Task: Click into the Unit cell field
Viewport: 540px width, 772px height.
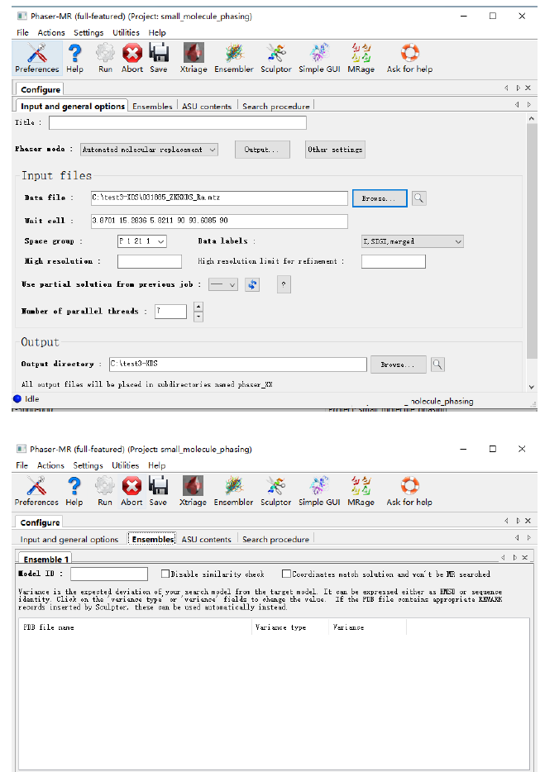Action: point(219,221)
